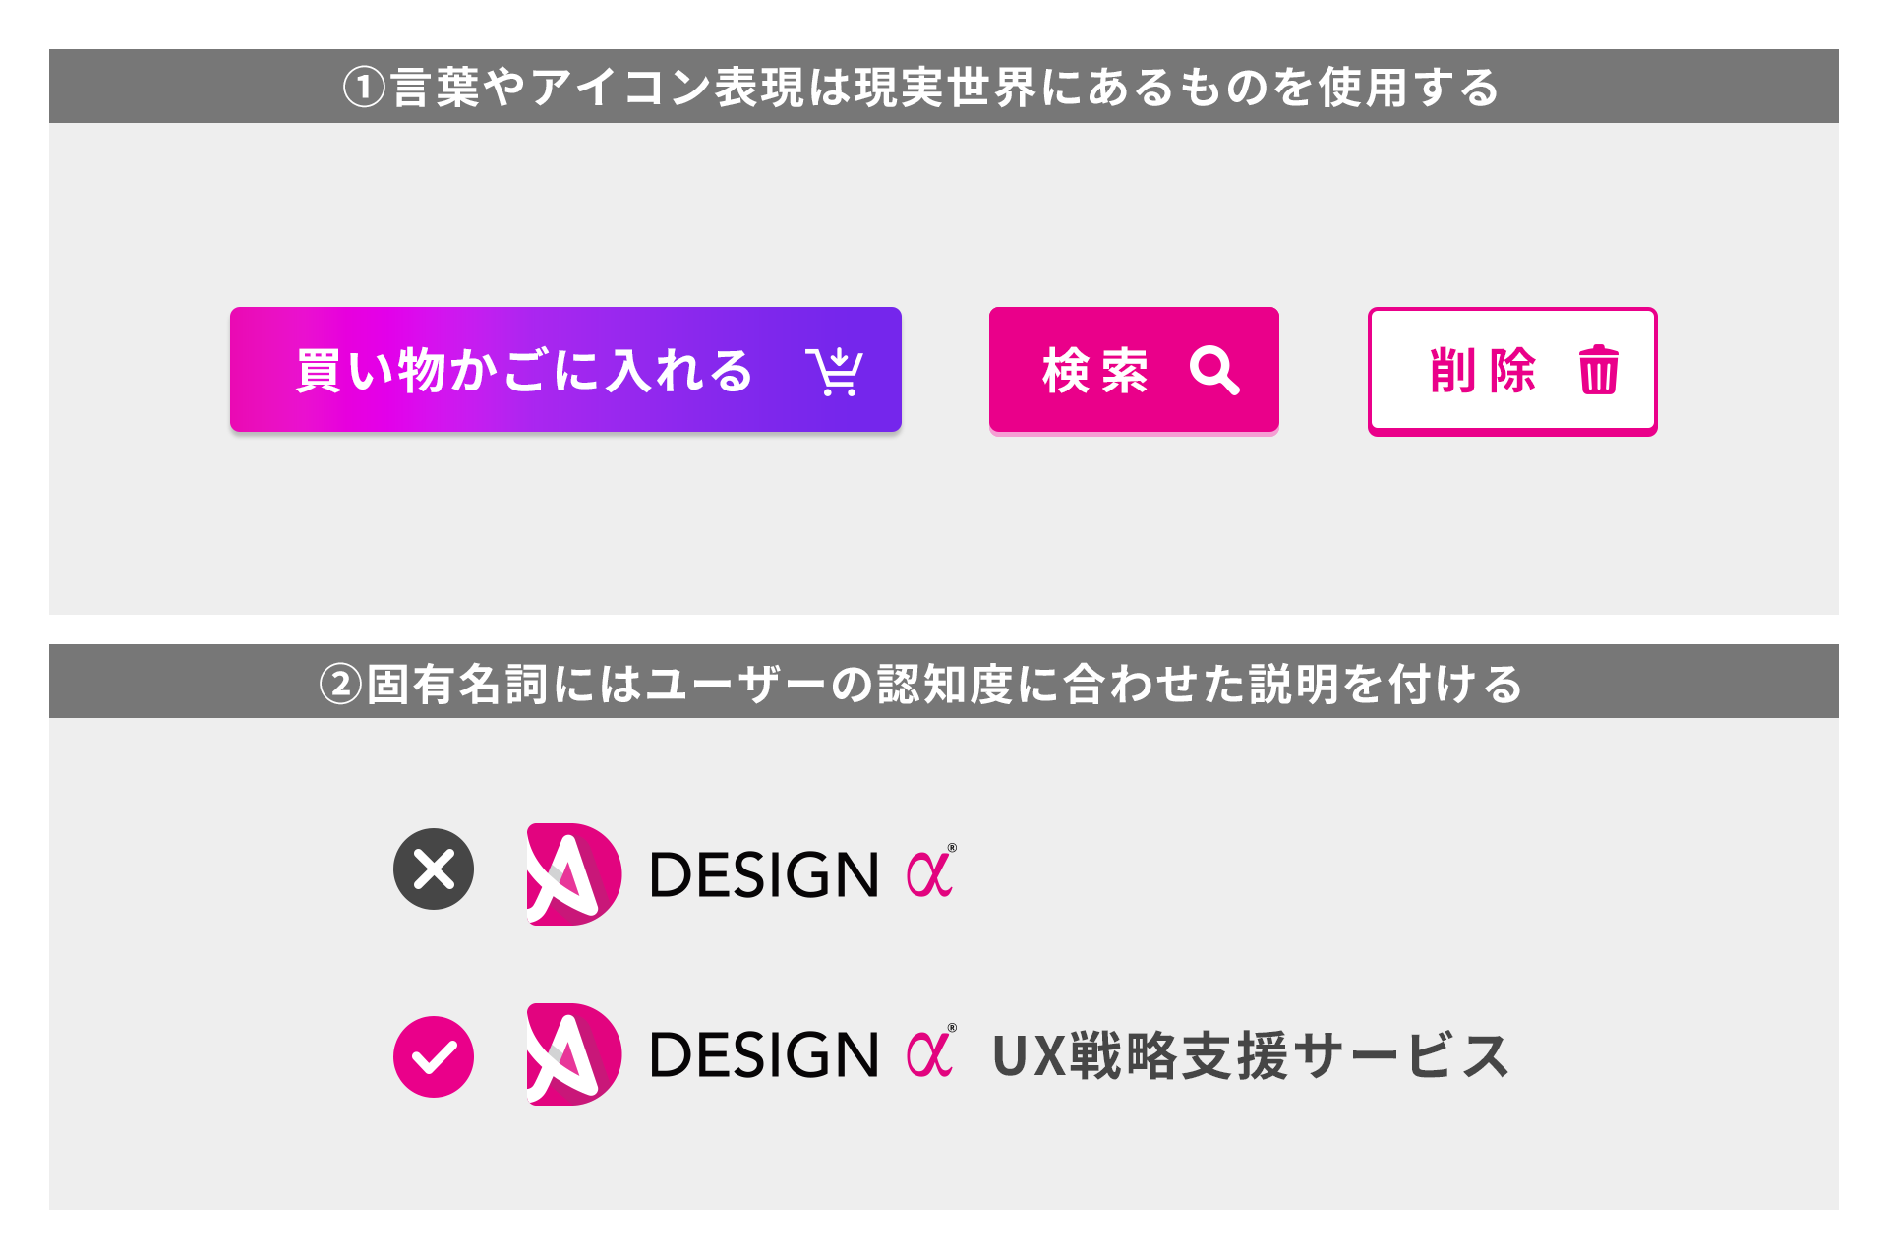Click the magnifying glass search icon
This screenshot has width=1888, height=1259.
pos(1214,371)
